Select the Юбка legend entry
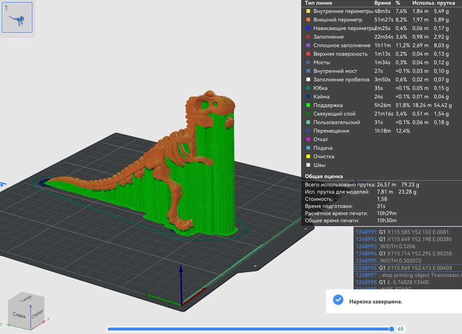462x334 pixels. 320,88
